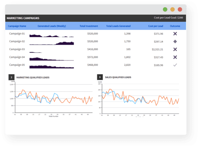Screen dimensions: 198x147
Task: Select the Campaign 03 name cell
Action: [x=17, y=49]
